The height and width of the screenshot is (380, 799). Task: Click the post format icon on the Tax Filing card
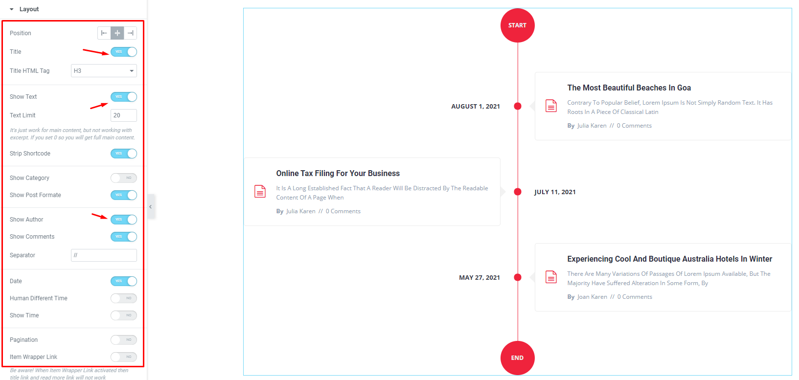pyautogui.click(x=260, y=191)
